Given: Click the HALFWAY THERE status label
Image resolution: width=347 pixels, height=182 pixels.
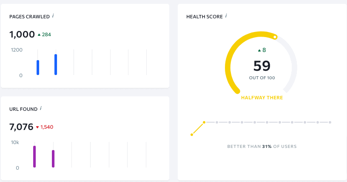Looking at the screenshot, I should (262, 98).
